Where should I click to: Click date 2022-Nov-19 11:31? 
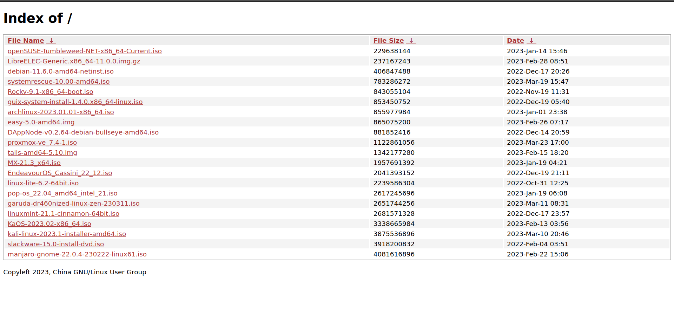[538, 92]
